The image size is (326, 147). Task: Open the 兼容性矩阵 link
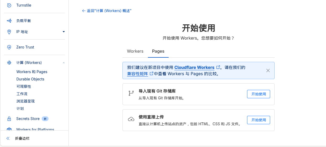[x=137, y=74]
